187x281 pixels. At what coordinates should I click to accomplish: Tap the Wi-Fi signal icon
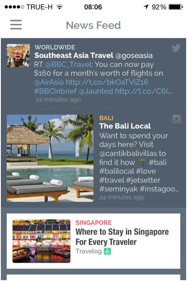coord(60,7)
